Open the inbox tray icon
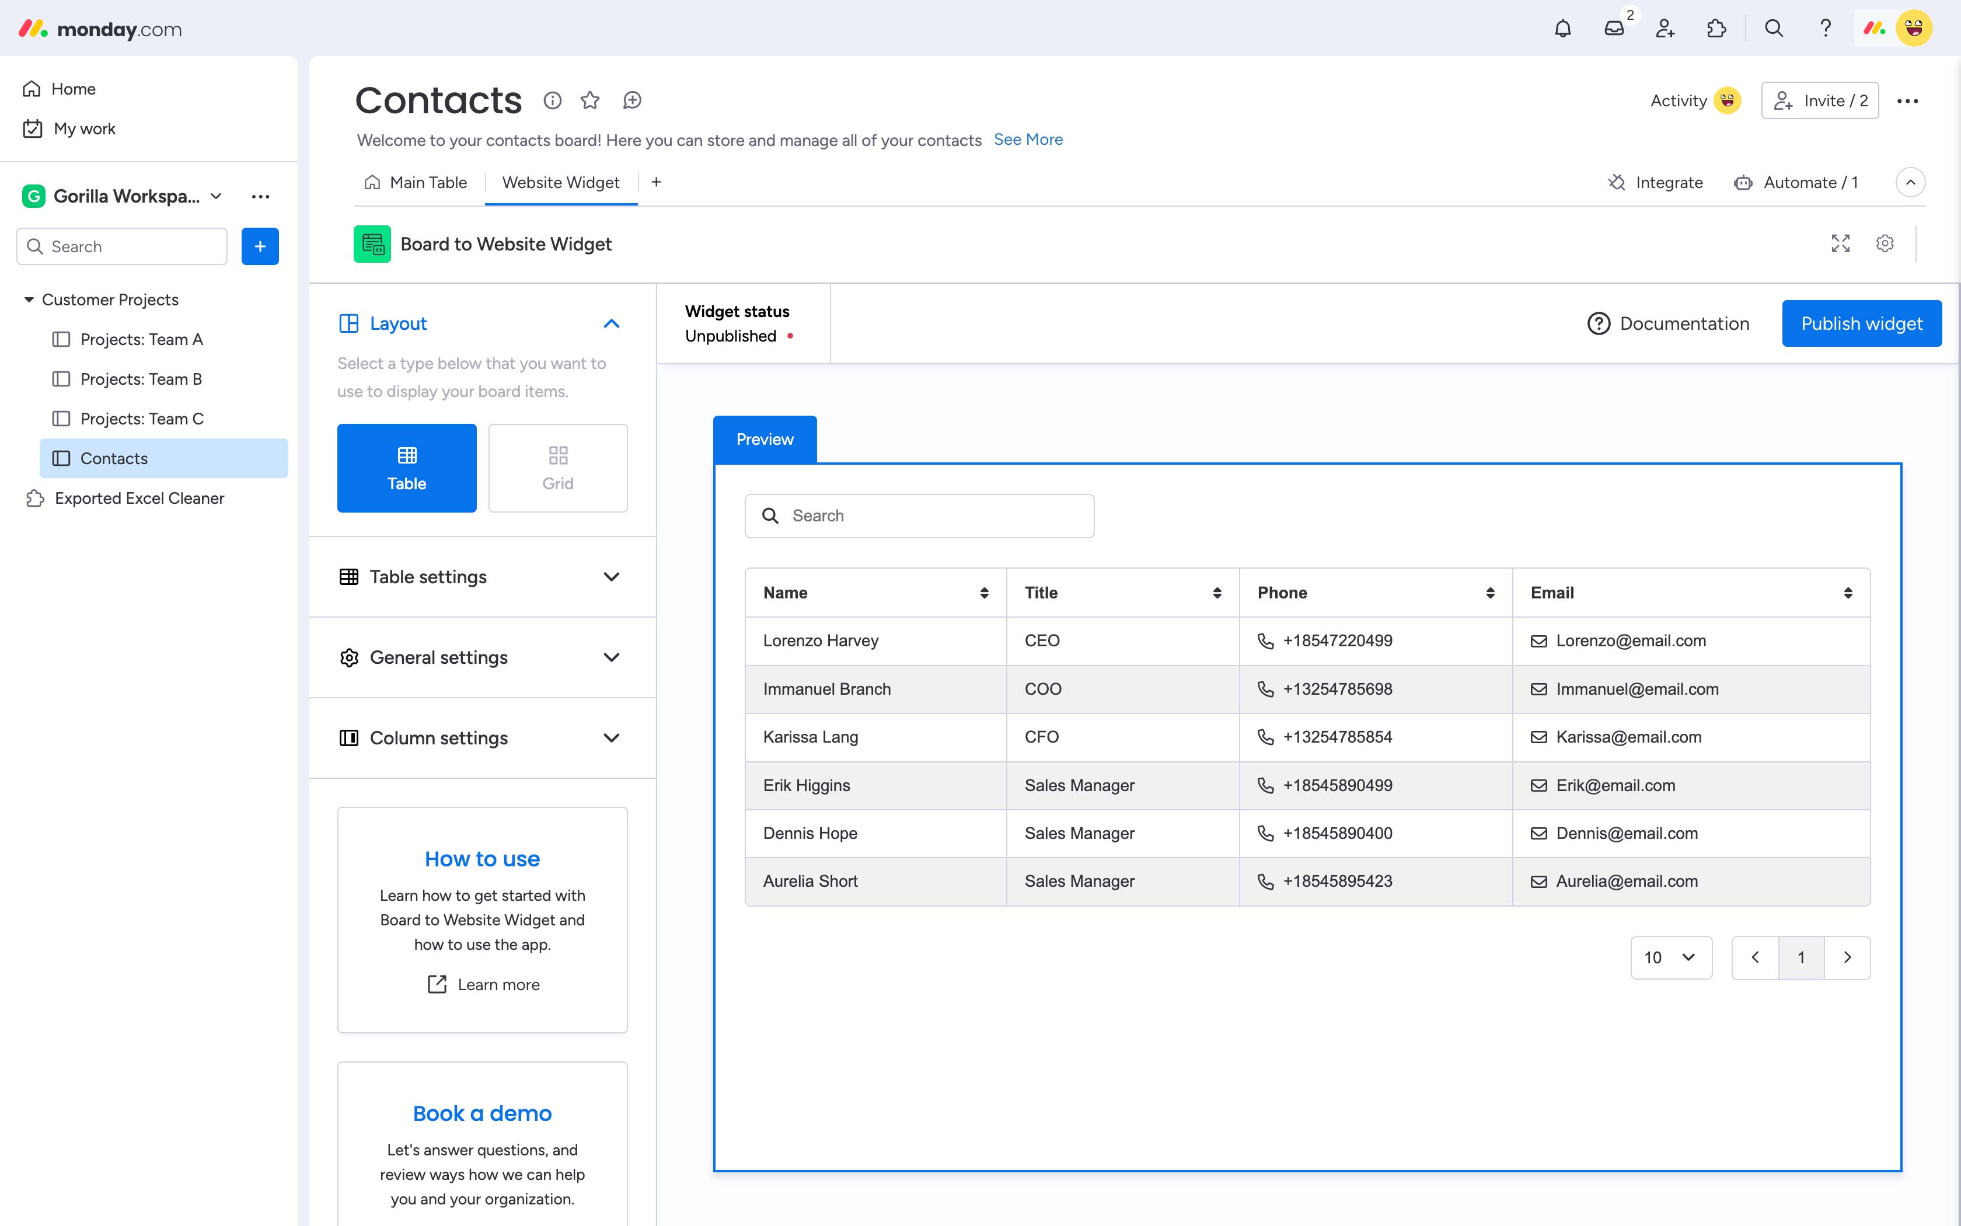Viewport: 1961px width, 1226px height. tap(1613, 29)
